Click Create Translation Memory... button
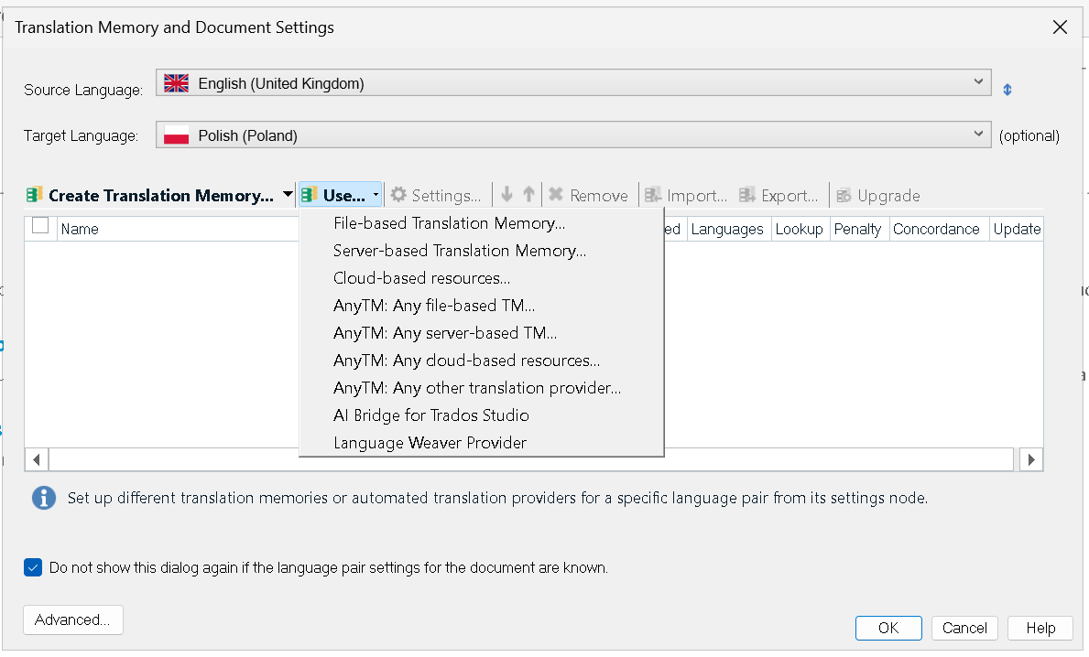Viewport: 1089px width, 657px height. (160, 195)
